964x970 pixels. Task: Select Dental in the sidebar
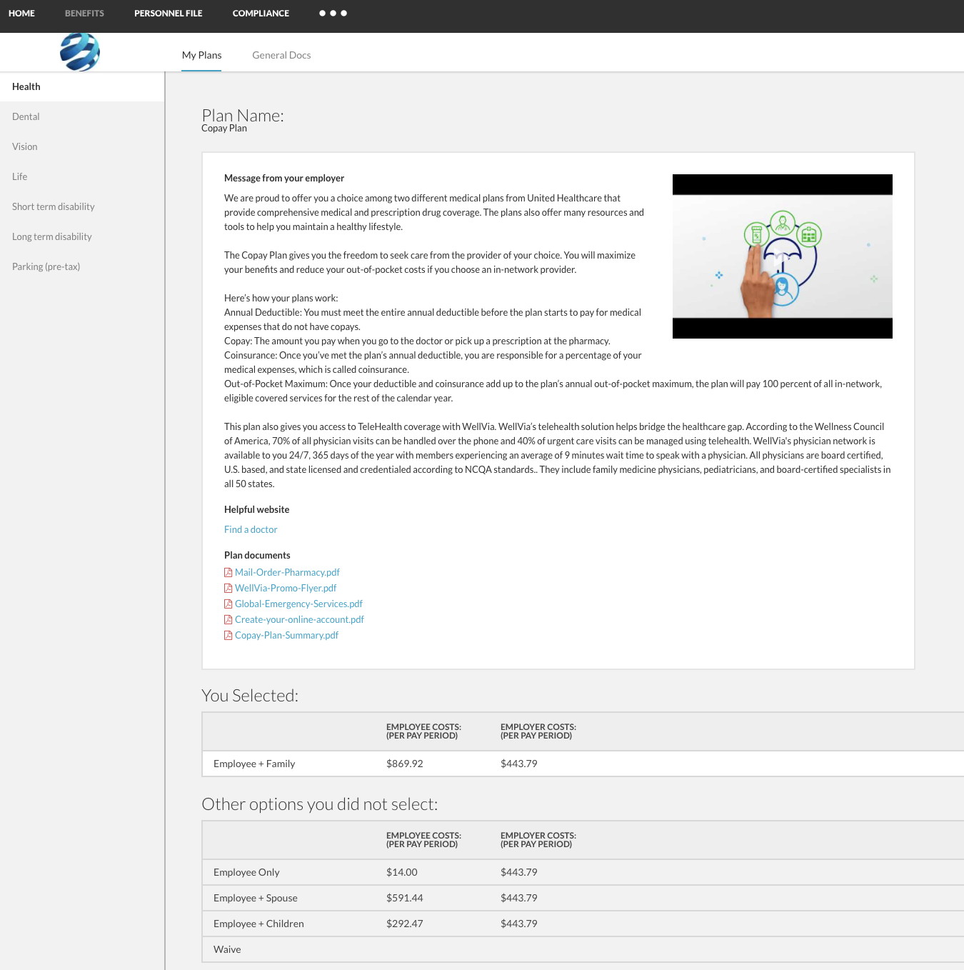[x=82, y=116]
